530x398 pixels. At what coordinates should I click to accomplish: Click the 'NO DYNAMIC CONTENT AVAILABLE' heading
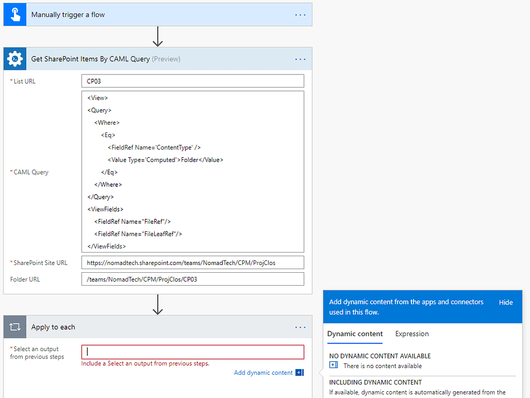(380, 356)
